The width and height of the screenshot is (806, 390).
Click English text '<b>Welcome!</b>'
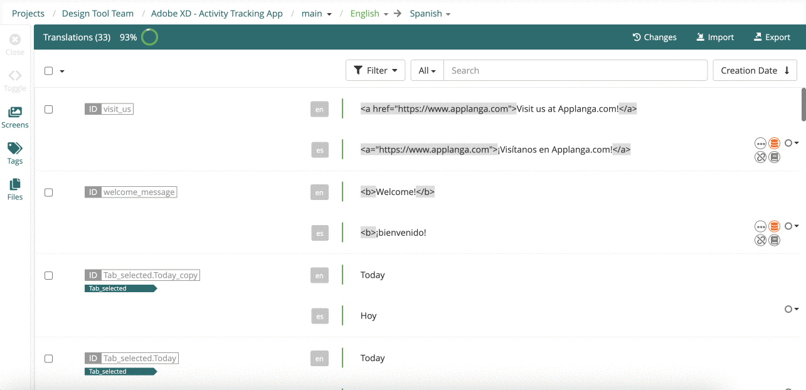point(398,192)
